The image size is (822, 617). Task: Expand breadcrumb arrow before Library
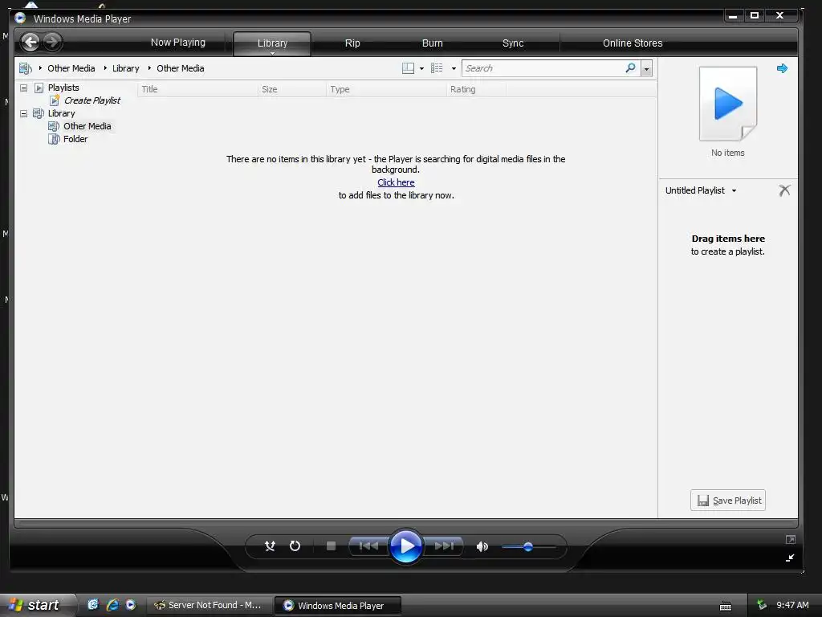[105, 68]
